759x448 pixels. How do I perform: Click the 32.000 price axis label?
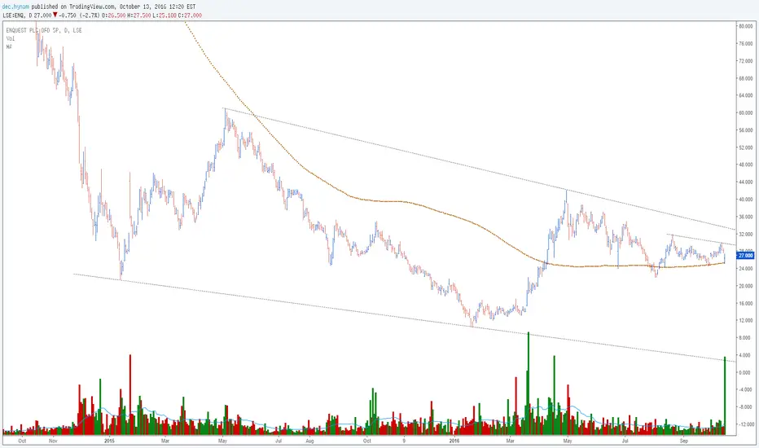pos(745,234)
